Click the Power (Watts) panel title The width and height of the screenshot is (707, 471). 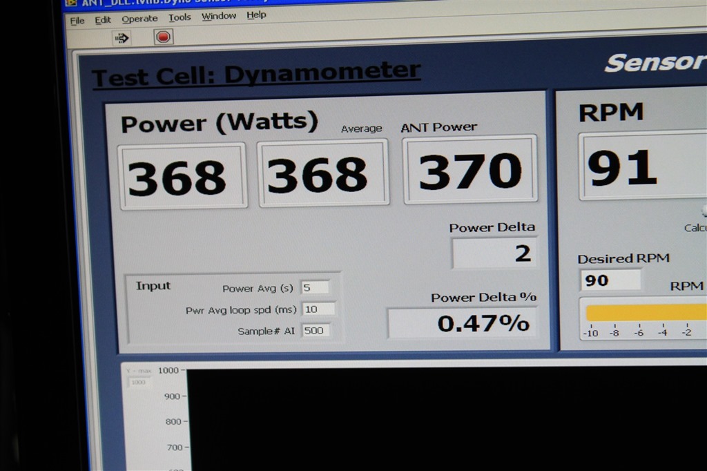pos(219,122)
